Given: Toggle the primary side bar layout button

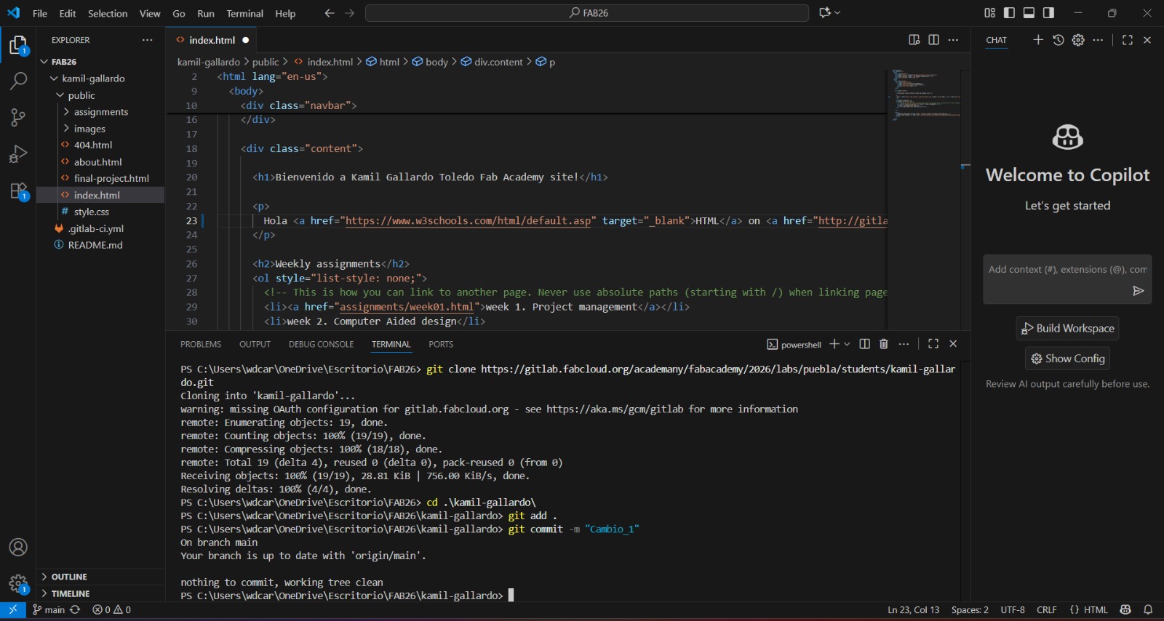Looking at the screenshot, I should point(1009,13).
